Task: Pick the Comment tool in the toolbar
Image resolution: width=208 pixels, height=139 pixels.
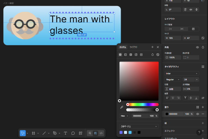Action: [x=73, y=133]
